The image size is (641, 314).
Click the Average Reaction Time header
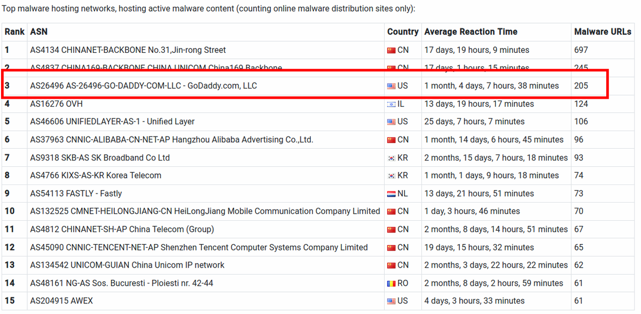tap(471, 32)
